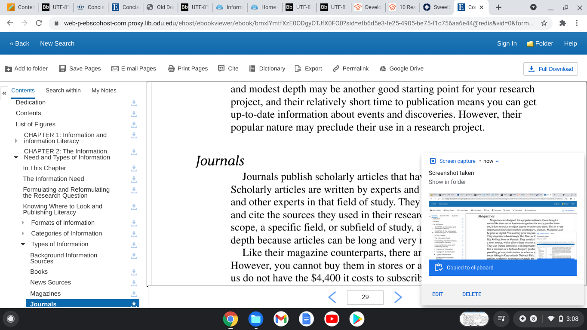This screenshot has width=587, height=330.
Task: Click the page number field showing 29
Action: (x=365, y=297)
